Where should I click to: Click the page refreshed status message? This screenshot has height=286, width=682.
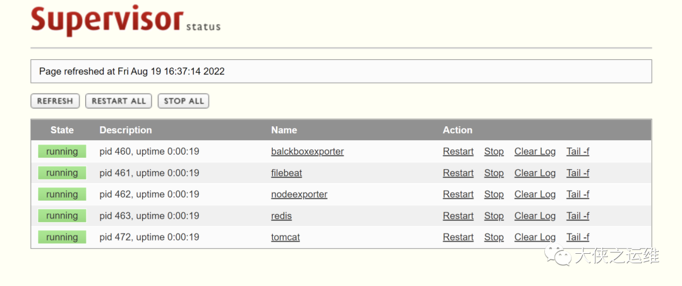tap(132, 71)
